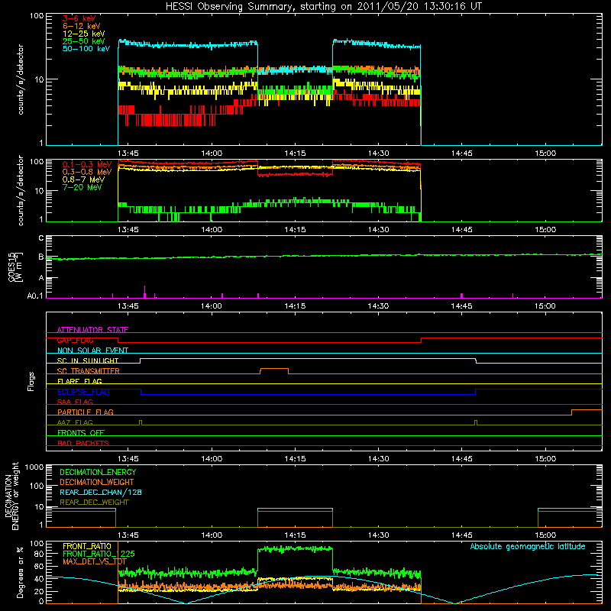Select the FRONTS_OFF flag label
This screenshot has width=611, height=611.
pos(81,432)
